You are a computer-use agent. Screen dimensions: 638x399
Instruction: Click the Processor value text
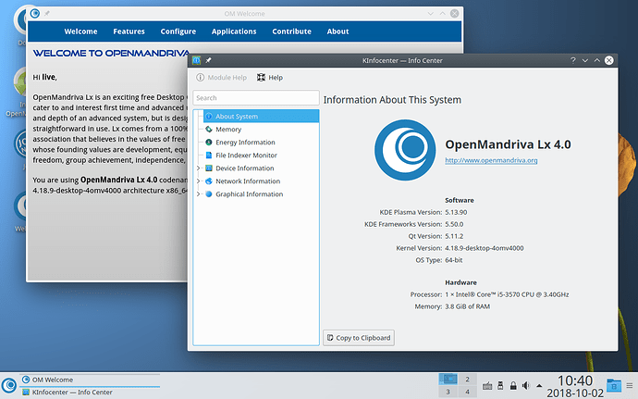point(507,294)
